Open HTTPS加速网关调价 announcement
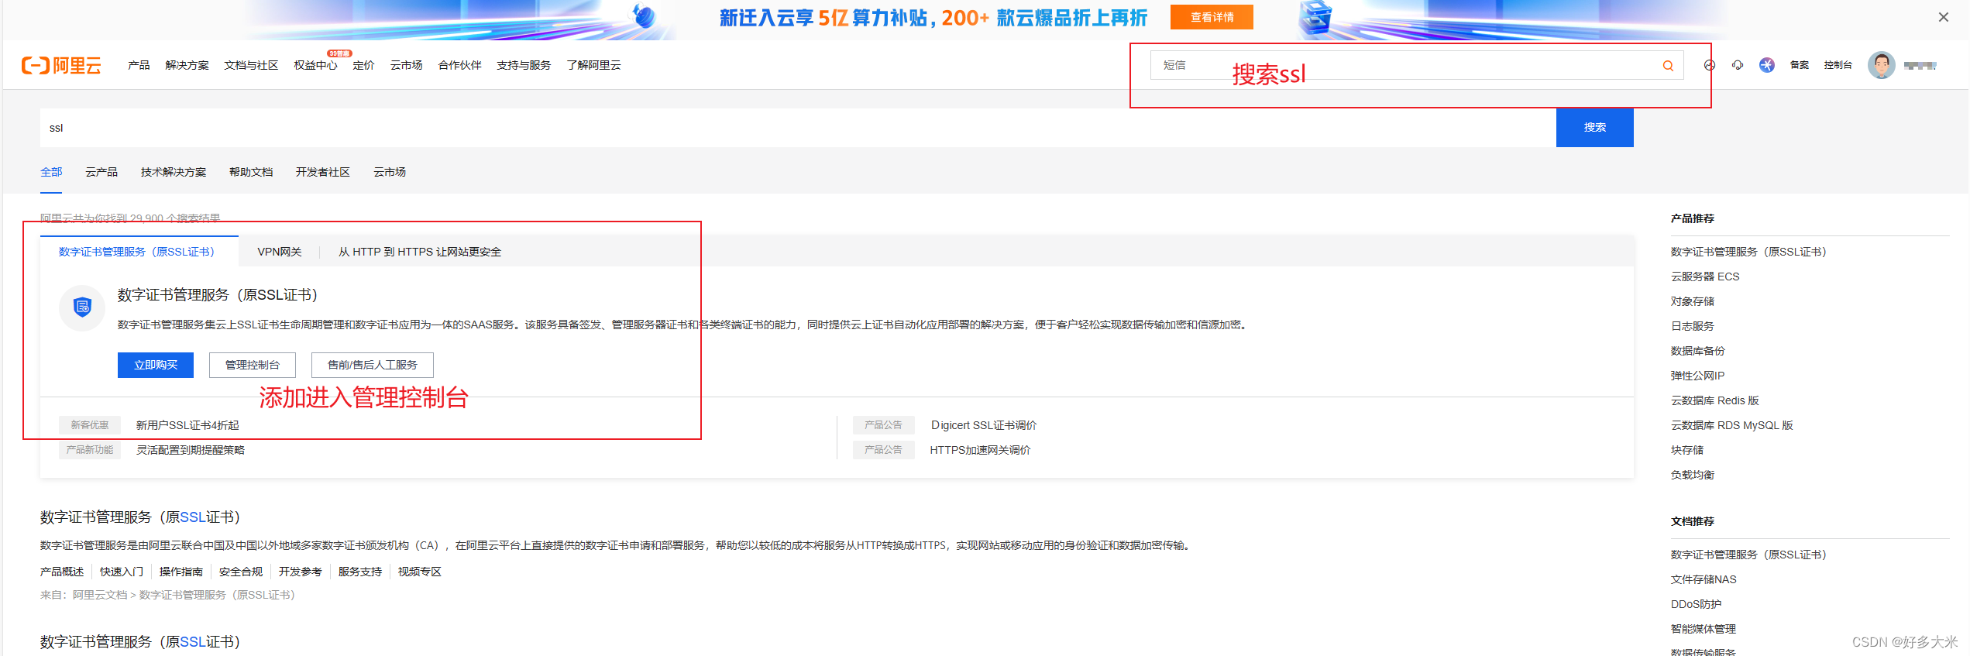This screenshot has width=1970, height=656. (x=980, y=450)
